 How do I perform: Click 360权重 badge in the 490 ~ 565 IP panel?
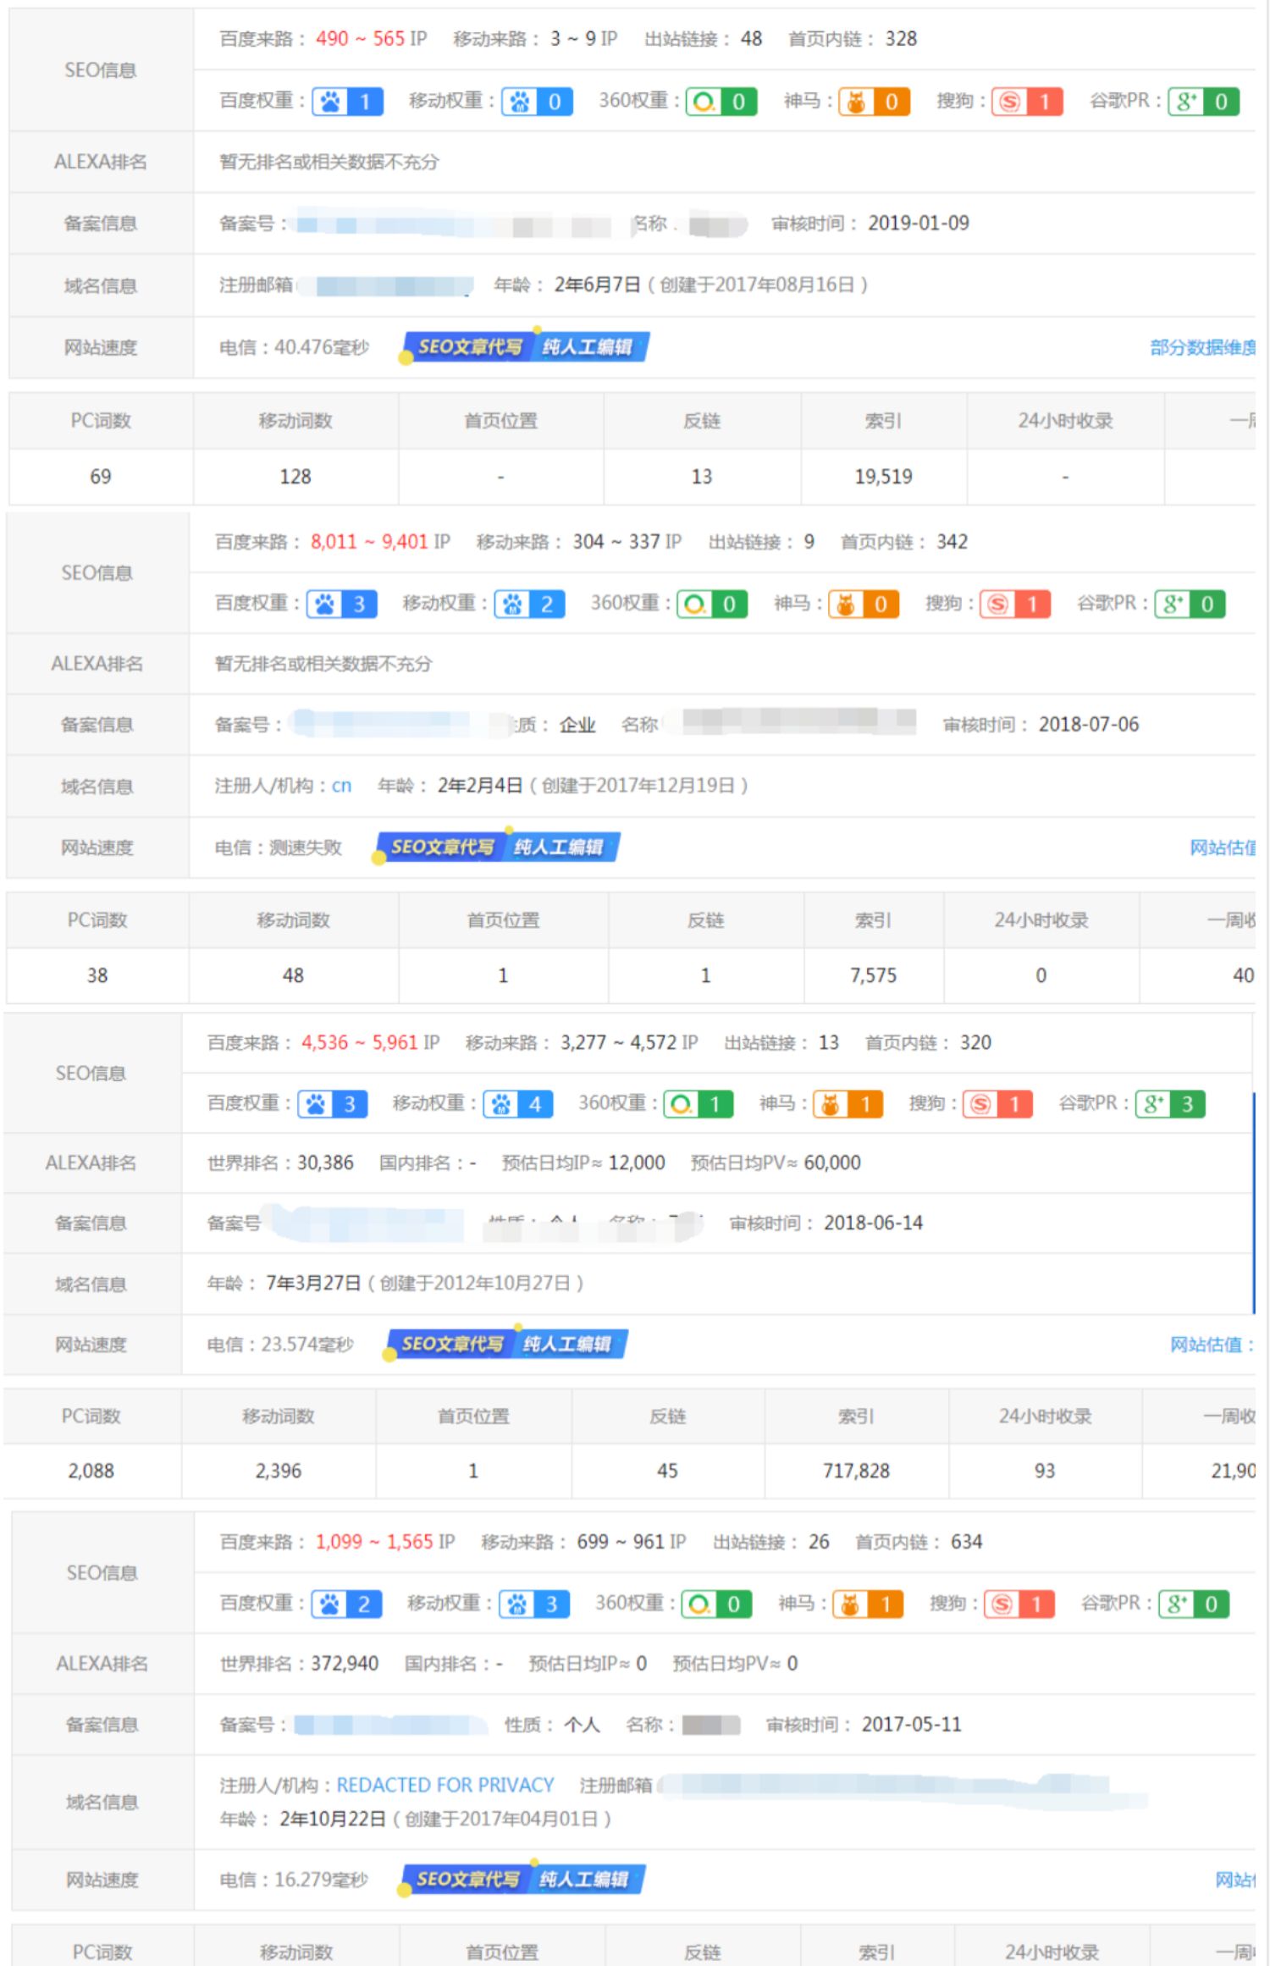point(721,102)
